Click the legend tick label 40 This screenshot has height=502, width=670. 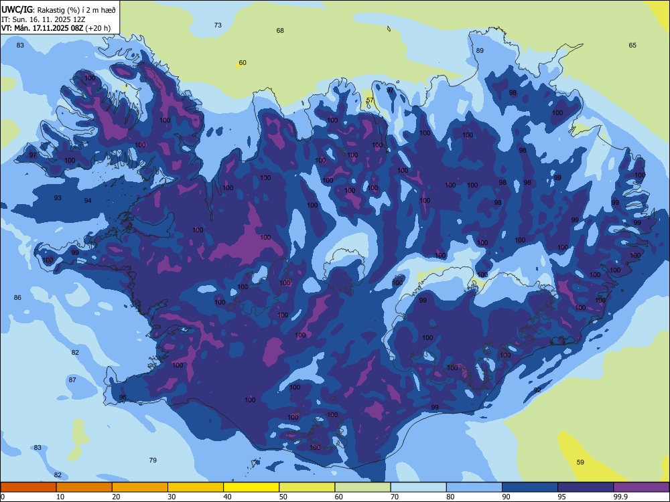point(227,497)
